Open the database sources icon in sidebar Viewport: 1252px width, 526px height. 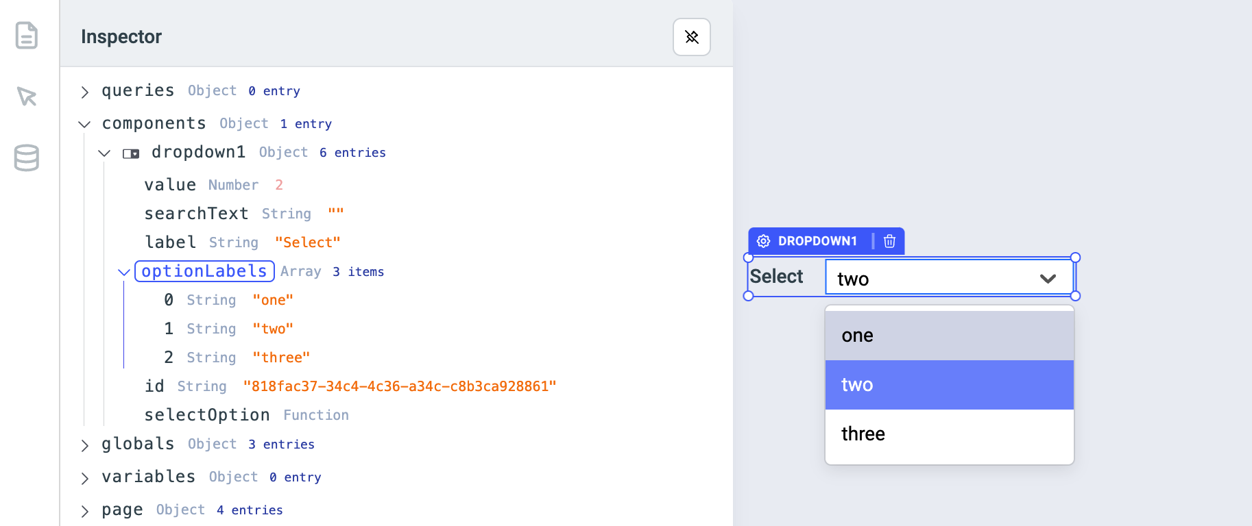point(27,158)
